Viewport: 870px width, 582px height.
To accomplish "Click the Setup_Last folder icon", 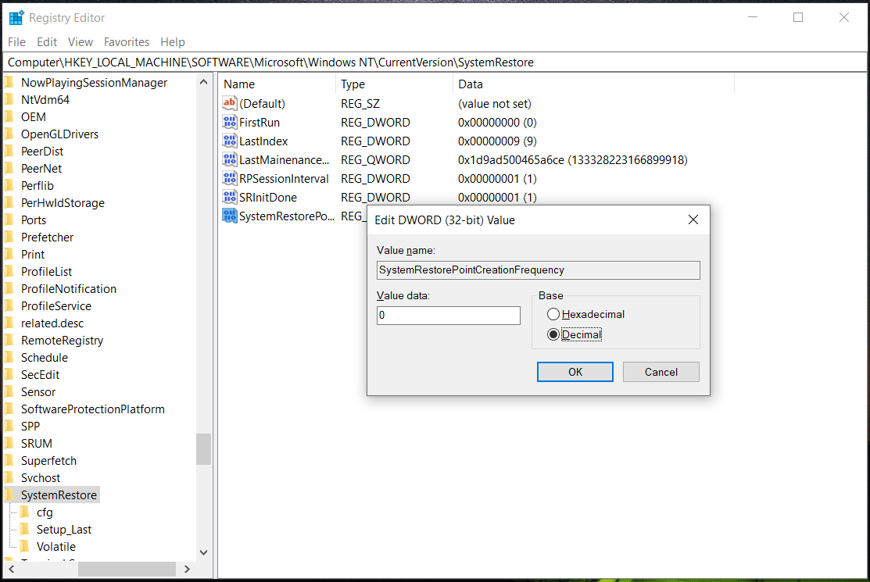I will [x=25, y=529].
